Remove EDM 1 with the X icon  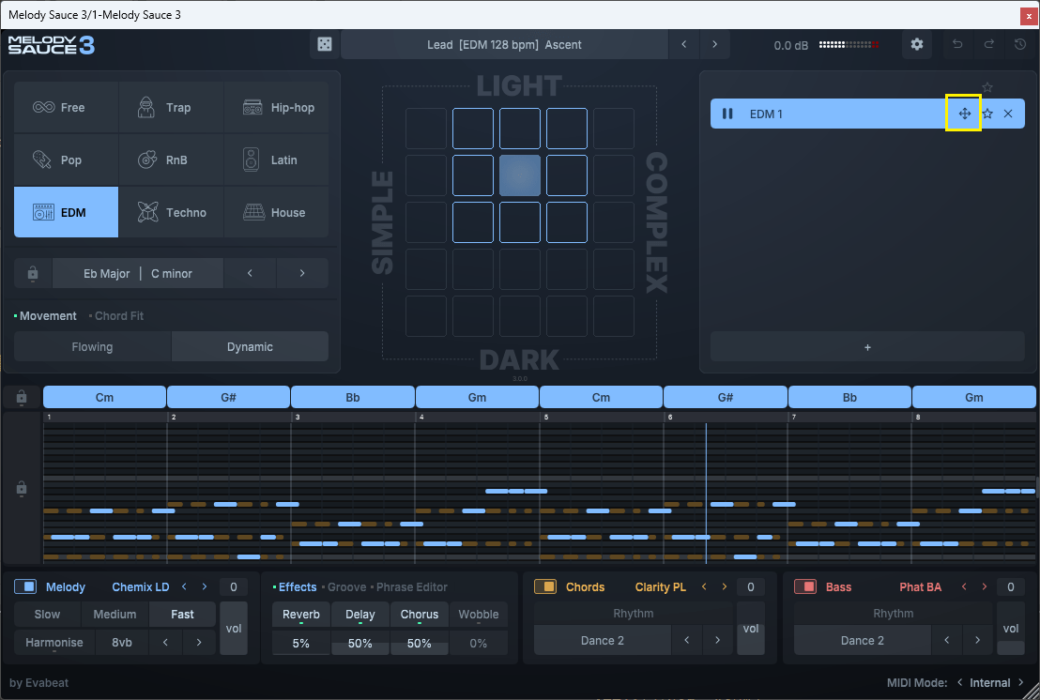click(x=1008, y=114)
